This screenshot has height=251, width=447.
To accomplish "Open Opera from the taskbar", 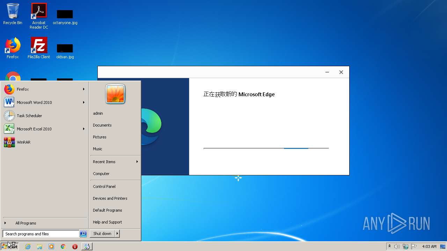I will coord(75,246).
